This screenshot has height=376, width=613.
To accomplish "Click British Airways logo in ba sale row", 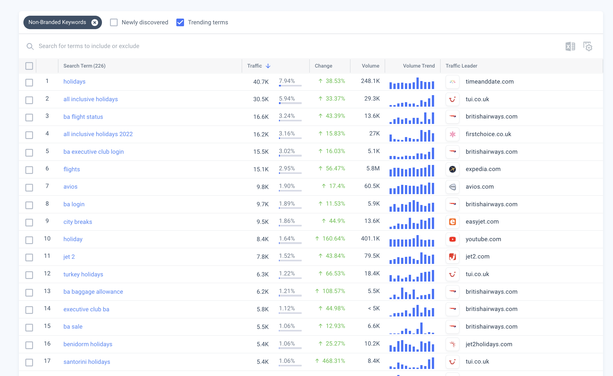I will (452, 327).
